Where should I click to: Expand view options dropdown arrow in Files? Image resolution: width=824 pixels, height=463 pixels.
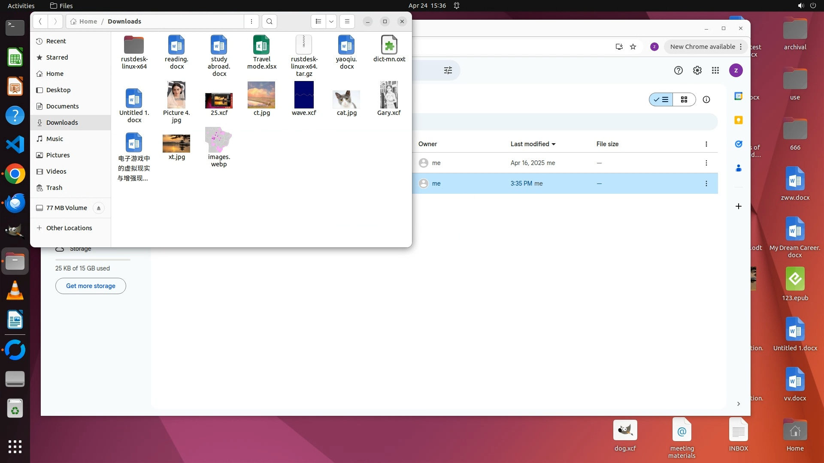331,21
